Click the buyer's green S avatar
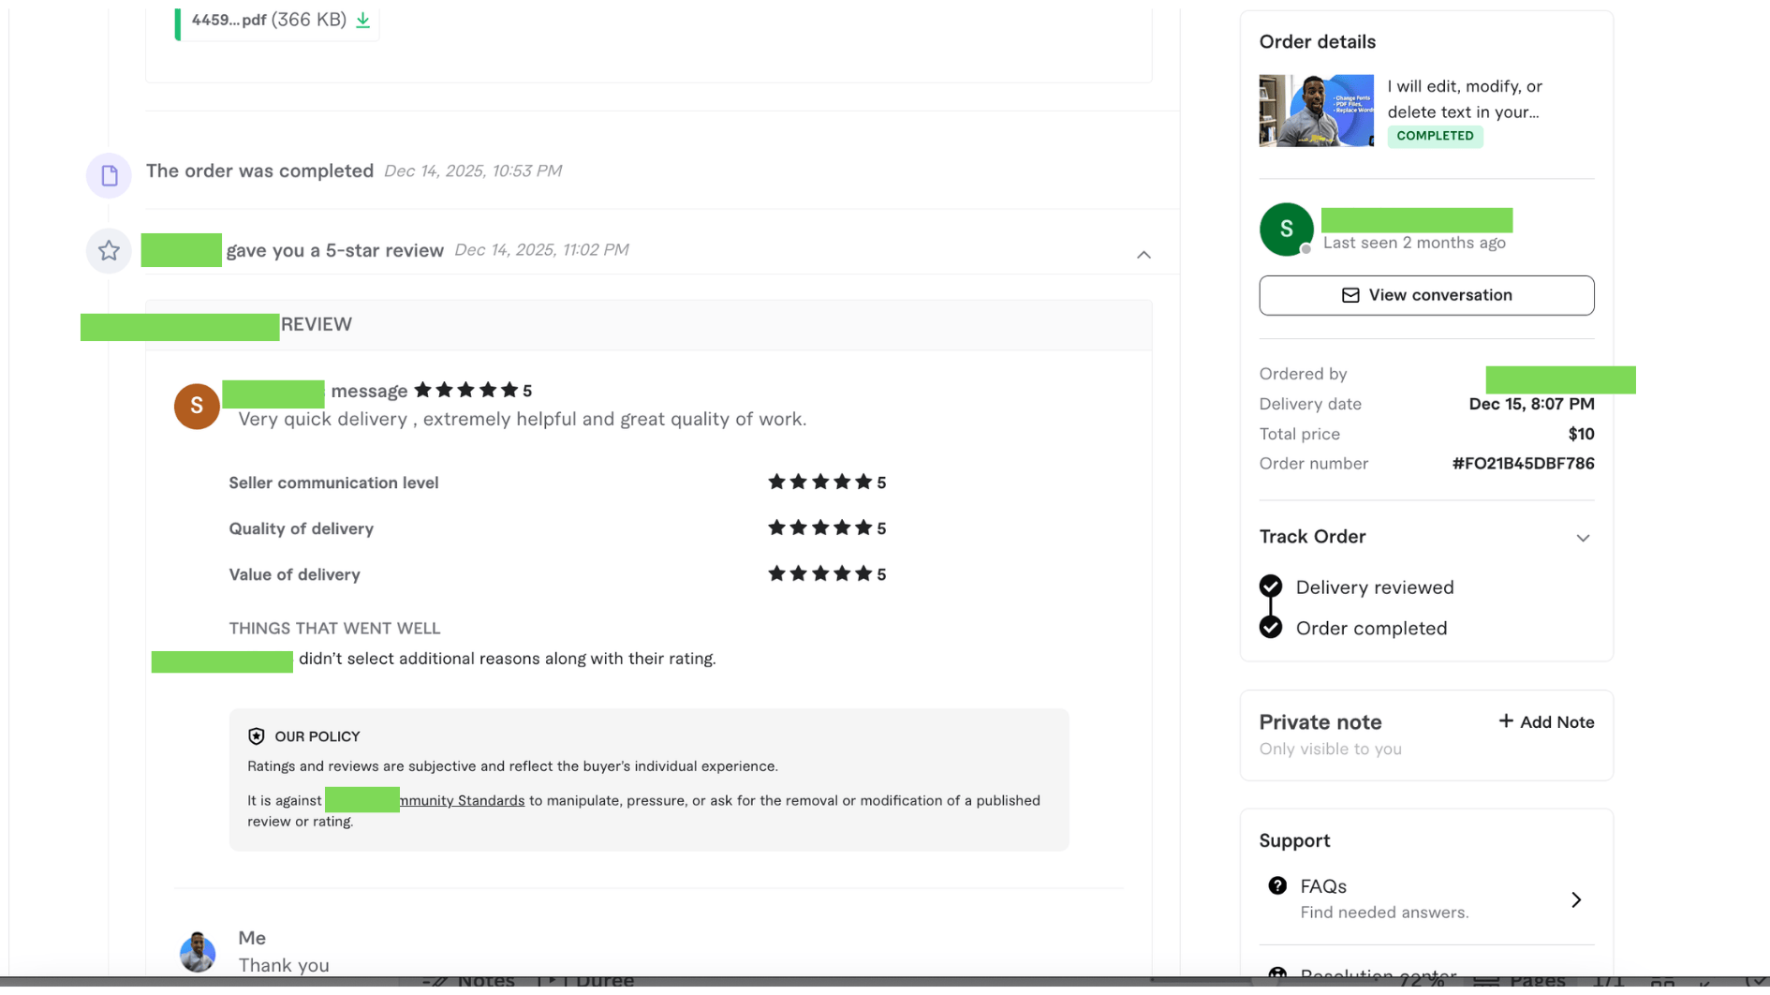The width and height of the screenshot is (1770, 995). 1285,230
